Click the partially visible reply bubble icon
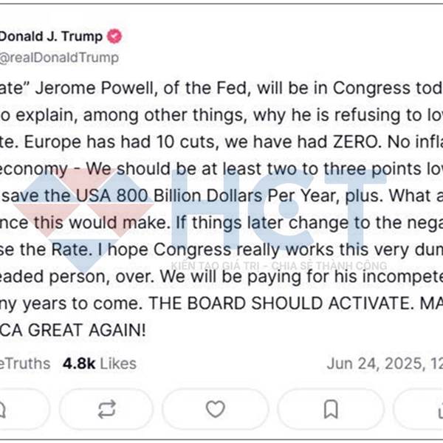Image resolution: width=443 pixels, height=443 pixels. tap(2, 409)
